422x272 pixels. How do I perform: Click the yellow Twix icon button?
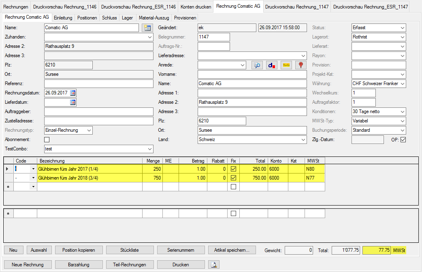tap(286, 65)
